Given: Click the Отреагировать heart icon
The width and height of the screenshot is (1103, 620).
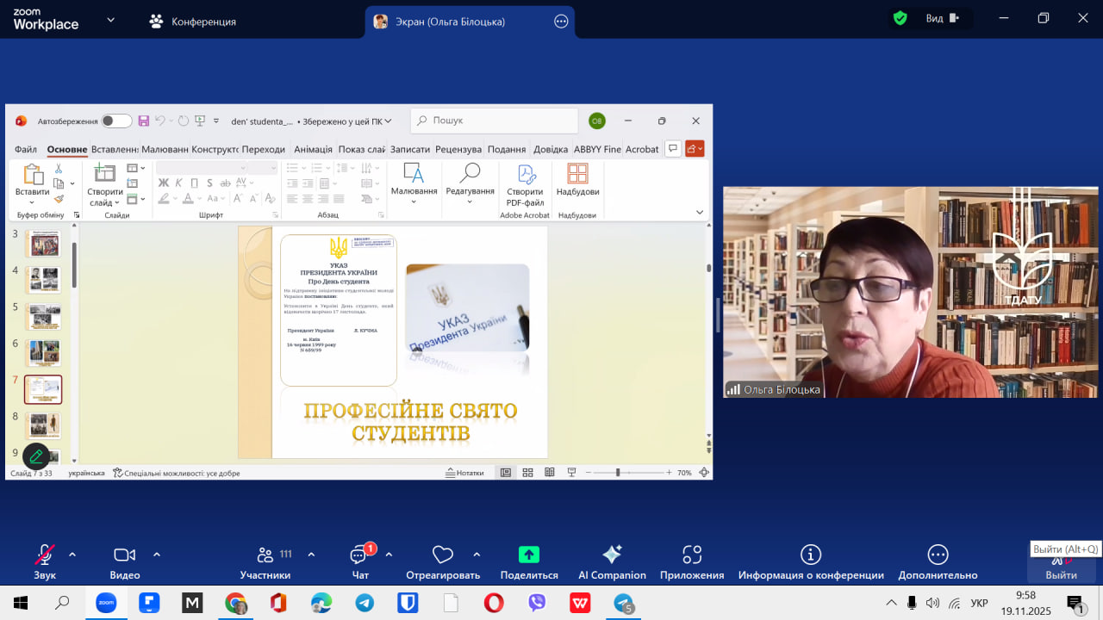Looking at the screenshot, I should pos(443,555).
